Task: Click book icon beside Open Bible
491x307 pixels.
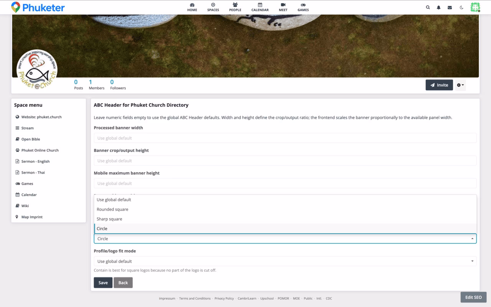Action: (17, 139)
